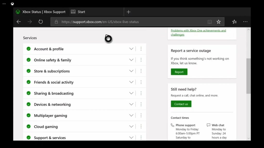
Task: Open more options for Account & profile
Action: click(x=141, y=49)
